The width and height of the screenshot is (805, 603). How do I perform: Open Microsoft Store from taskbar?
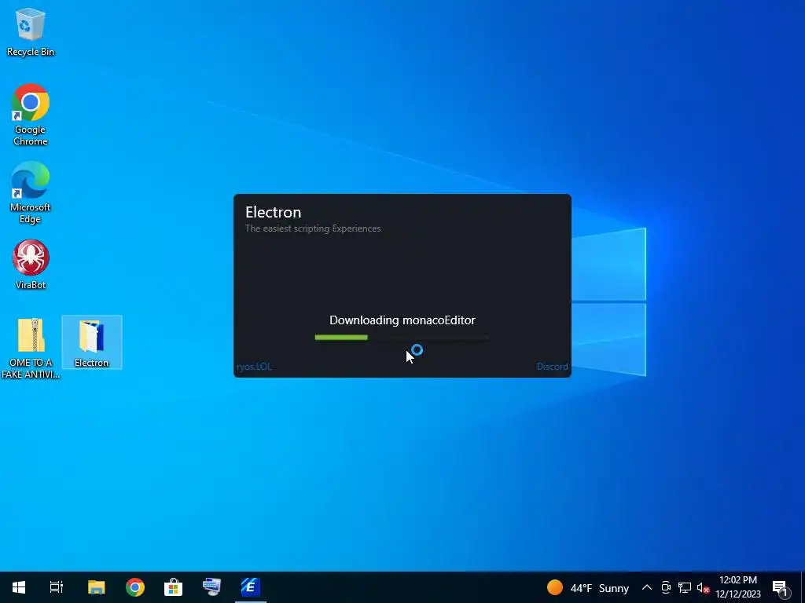coord(174,587)
